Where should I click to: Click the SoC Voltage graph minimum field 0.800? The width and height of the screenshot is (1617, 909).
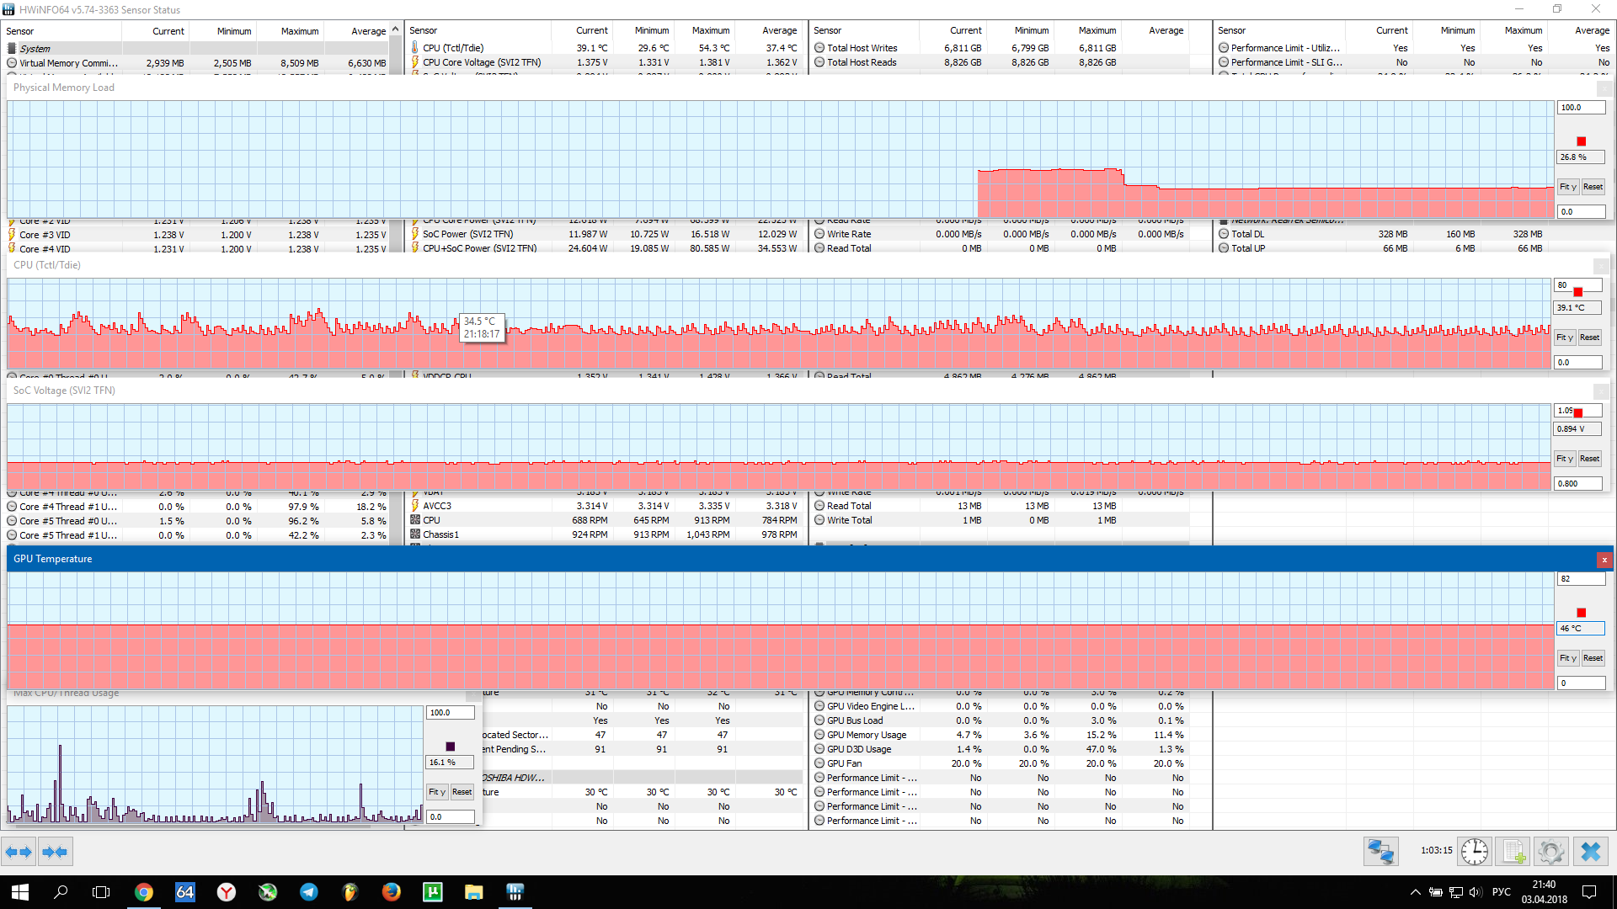coord(1577,484)
